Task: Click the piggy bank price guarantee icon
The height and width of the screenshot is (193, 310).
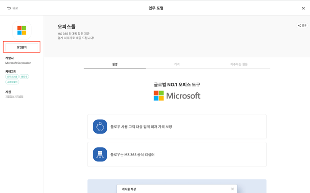Action: (100, 126)
